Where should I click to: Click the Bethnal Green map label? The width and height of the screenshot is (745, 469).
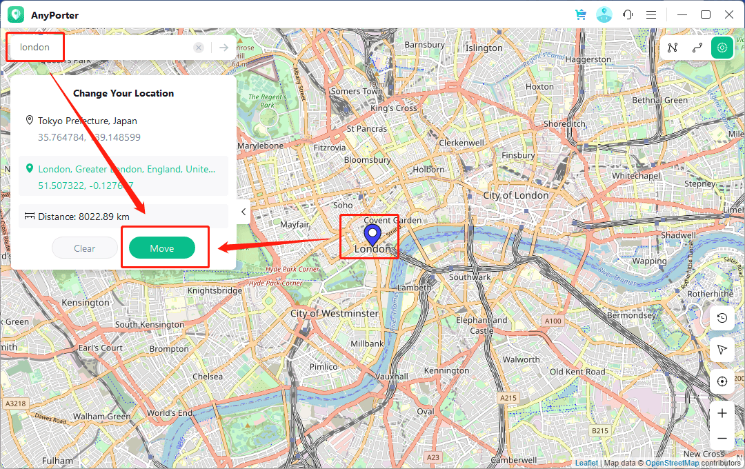coord(659,100)
